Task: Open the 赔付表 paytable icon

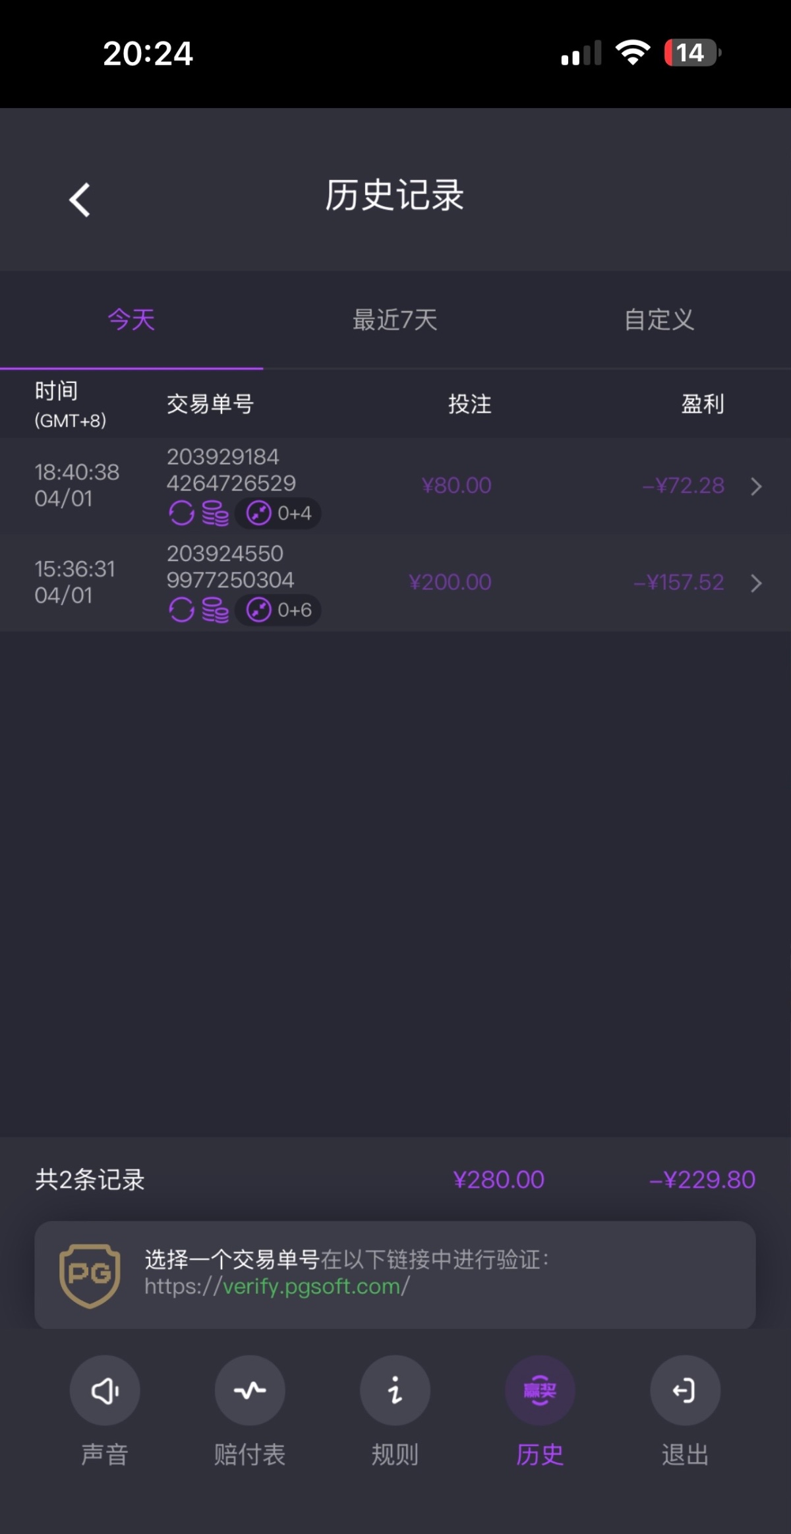Action: (250, 1390)
